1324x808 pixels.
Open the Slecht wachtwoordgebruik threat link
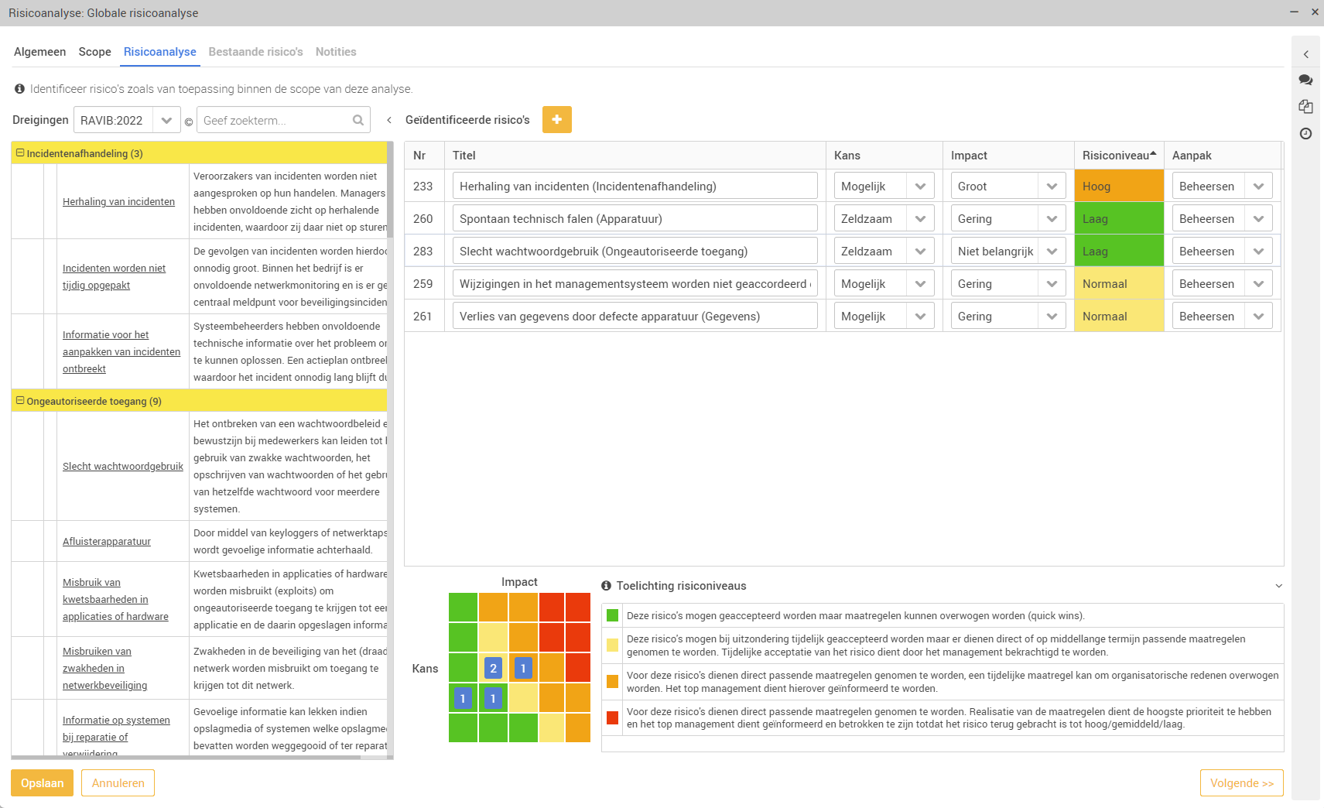122,466
